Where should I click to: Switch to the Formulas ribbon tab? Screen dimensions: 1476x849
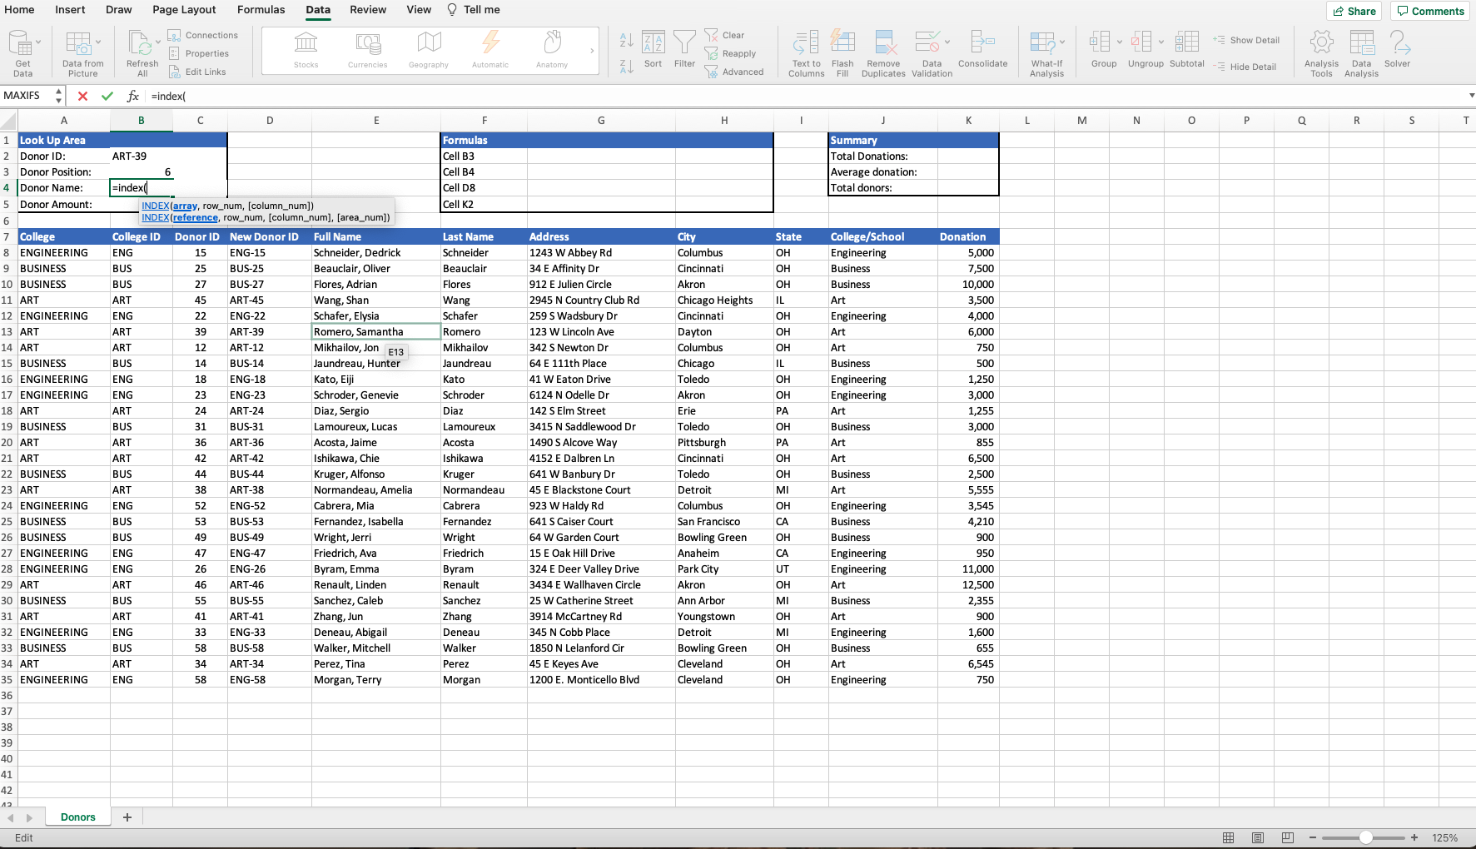click(x=261, y=9)
